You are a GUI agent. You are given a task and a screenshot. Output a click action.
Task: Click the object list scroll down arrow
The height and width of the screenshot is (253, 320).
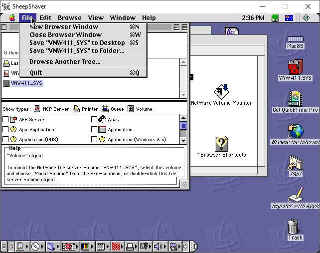click(x=183, y=95)
